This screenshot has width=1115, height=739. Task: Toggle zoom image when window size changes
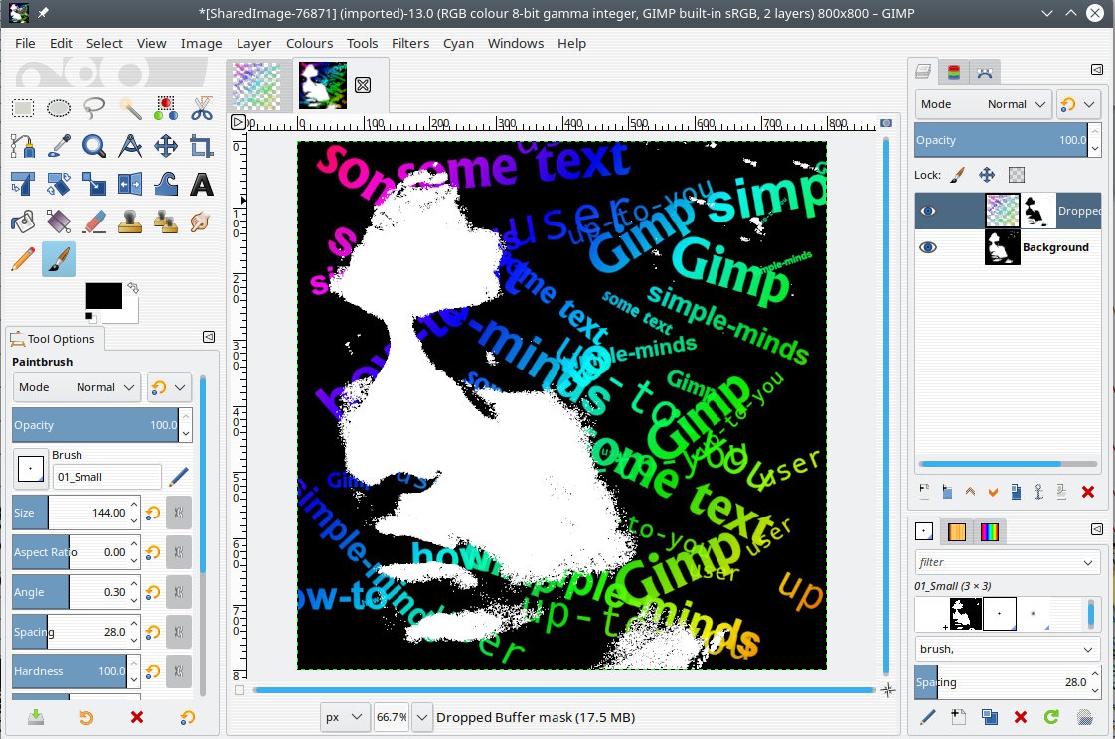tap(886, 123)
